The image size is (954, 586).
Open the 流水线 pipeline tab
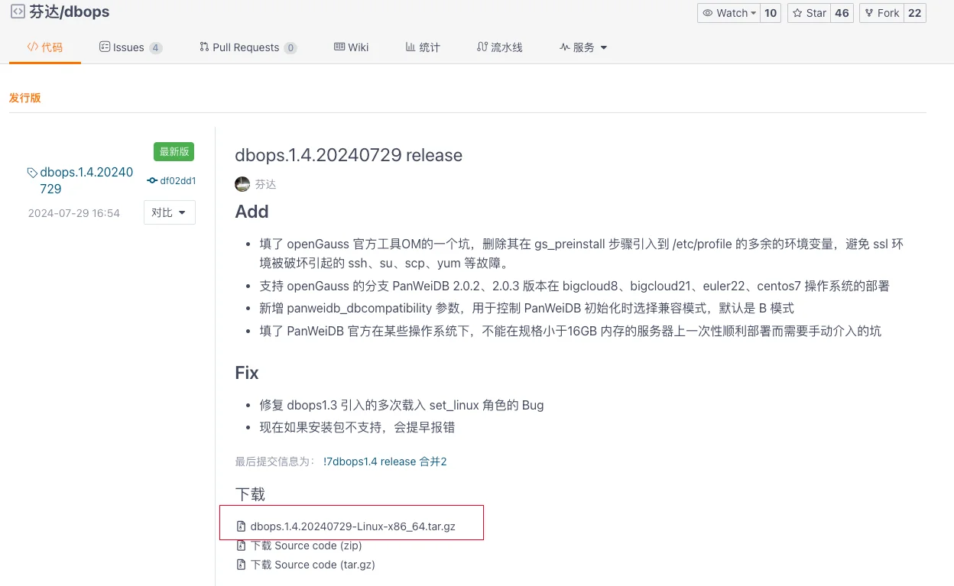point(500,47)
